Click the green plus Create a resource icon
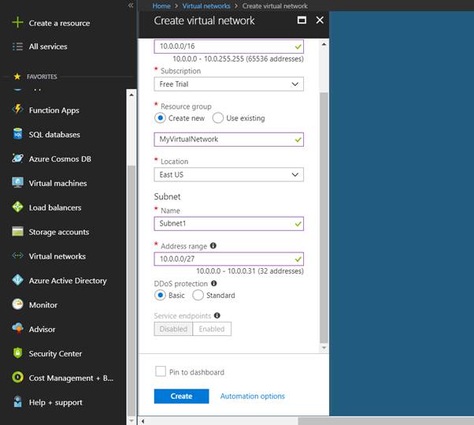This screenshot has height=425, width=474. coord(17,23)
